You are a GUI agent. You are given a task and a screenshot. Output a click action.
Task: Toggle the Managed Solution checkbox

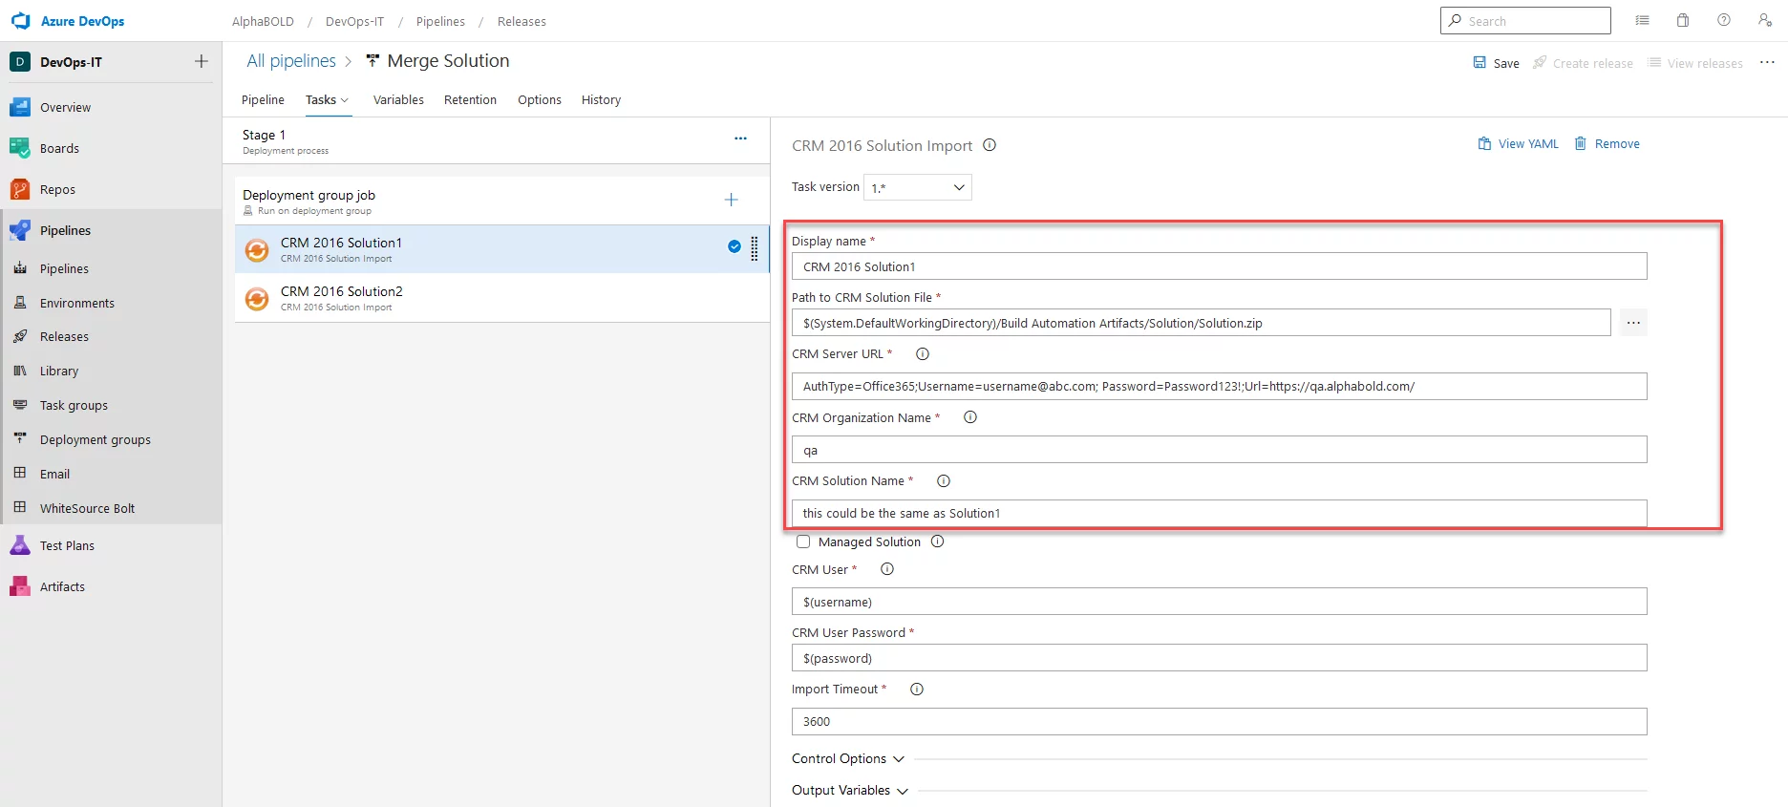[803, 542]
